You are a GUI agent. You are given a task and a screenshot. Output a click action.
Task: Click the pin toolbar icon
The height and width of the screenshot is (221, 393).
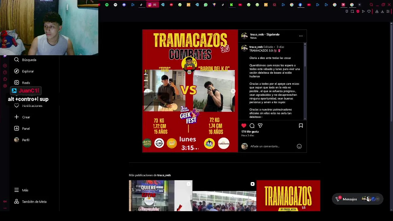(x=347, y=11)
